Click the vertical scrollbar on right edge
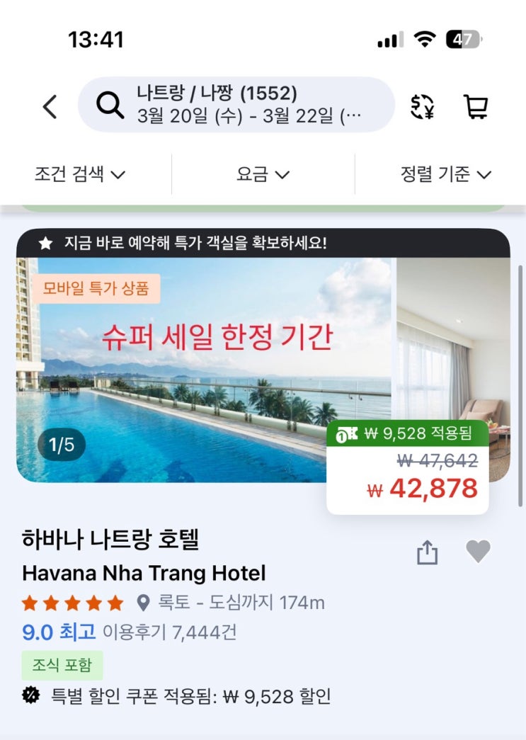 tap(520, 386)
